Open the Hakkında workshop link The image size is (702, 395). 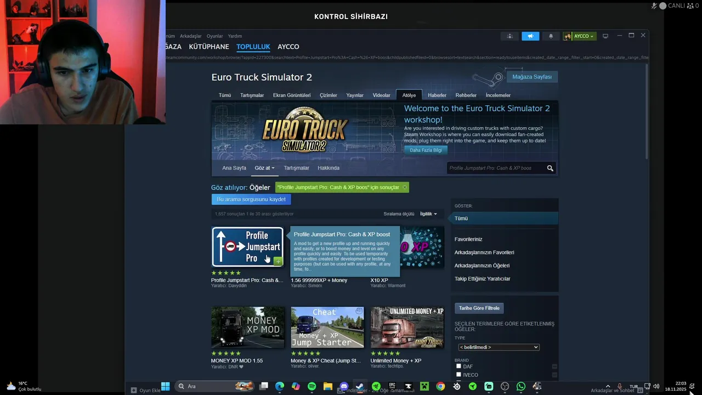click(x=329, y=168)
